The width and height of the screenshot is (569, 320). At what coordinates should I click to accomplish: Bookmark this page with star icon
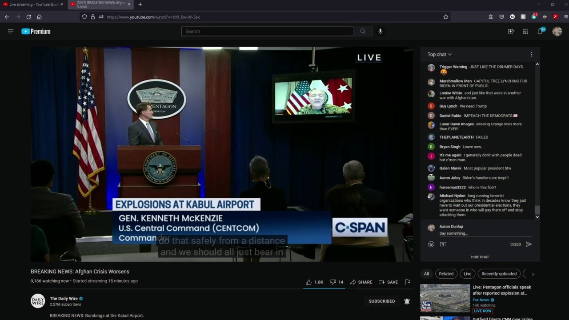point(446,17)
